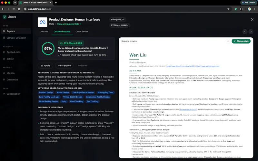The height and width of the screenshot is (161, 258).
Task: Click the Linora logo in sidebar
Action: [x=9, y=17]
